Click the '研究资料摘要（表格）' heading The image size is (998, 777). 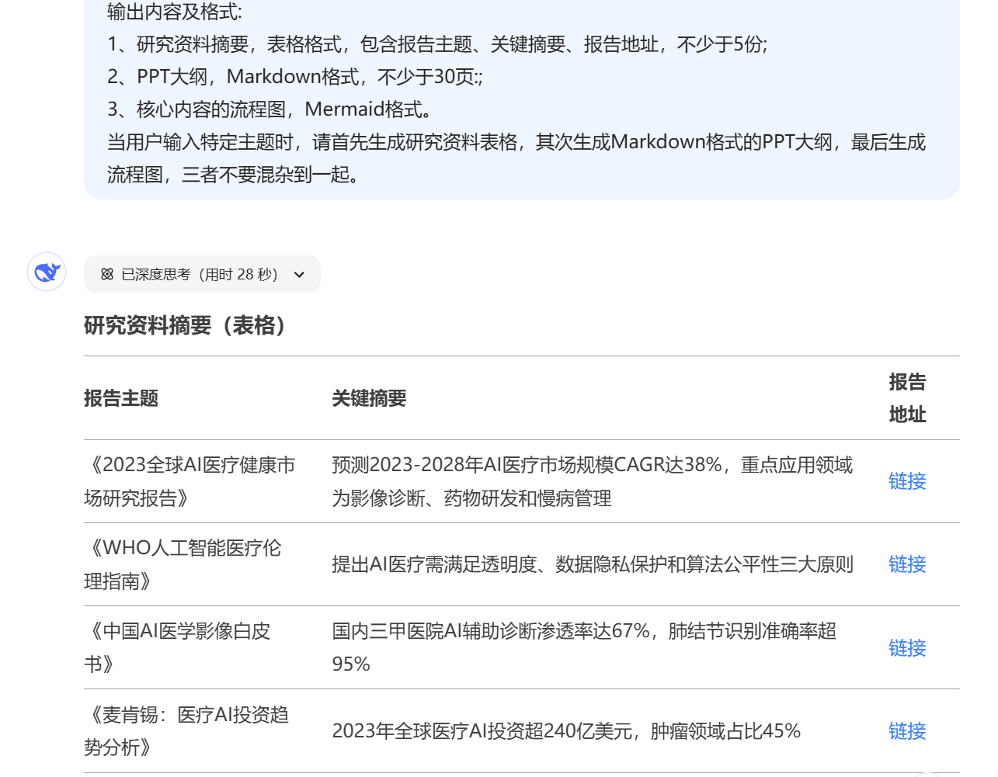tap(188, 325)
